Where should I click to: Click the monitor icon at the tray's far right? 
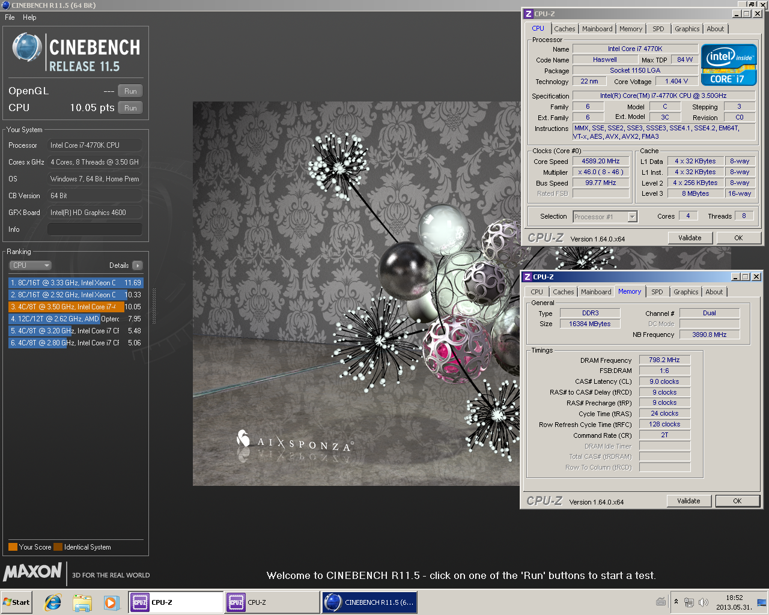coord(762,602)
